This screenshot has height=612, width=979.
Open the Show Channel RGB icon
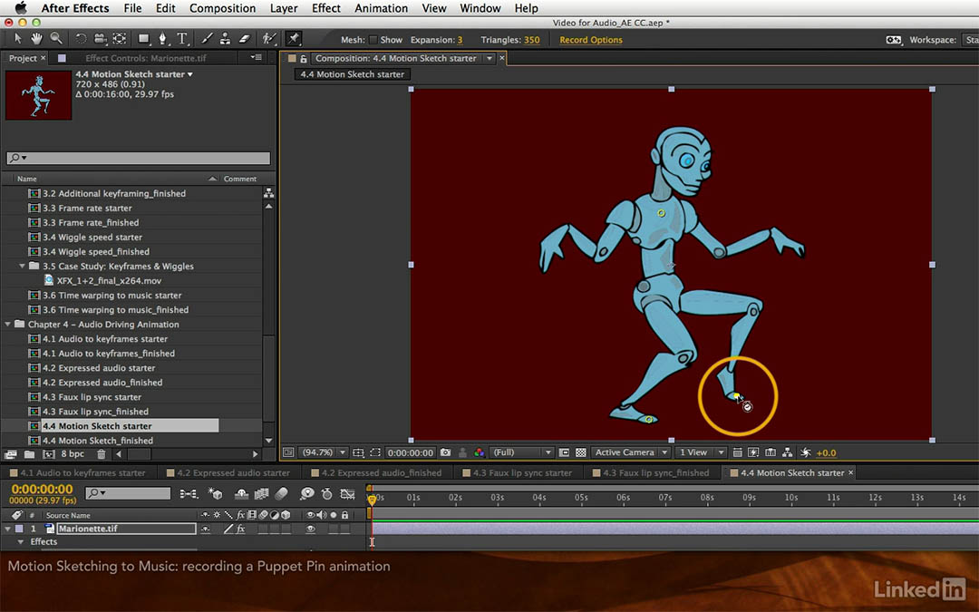click(x=479, y=452)
